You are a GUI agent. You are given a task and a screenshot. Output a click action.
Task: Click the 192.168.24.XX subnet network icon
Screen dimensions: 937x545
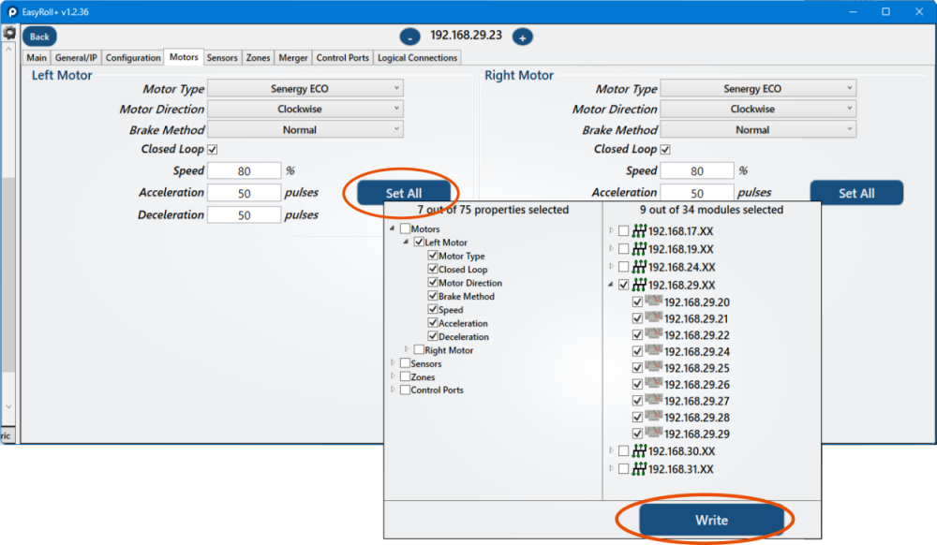tap(639, 266)
